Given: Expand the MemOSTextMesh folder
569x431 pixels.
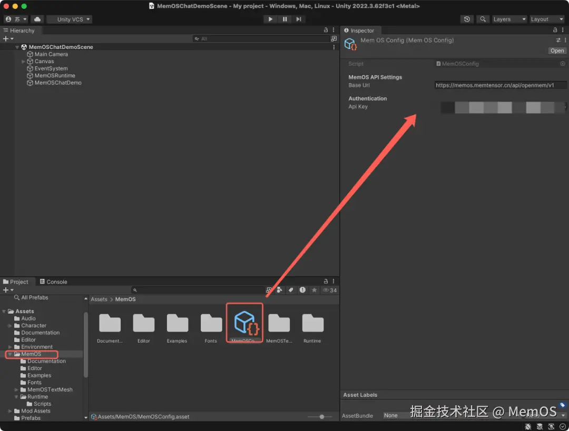Looking at the screenshot, I should coord(16,389).
